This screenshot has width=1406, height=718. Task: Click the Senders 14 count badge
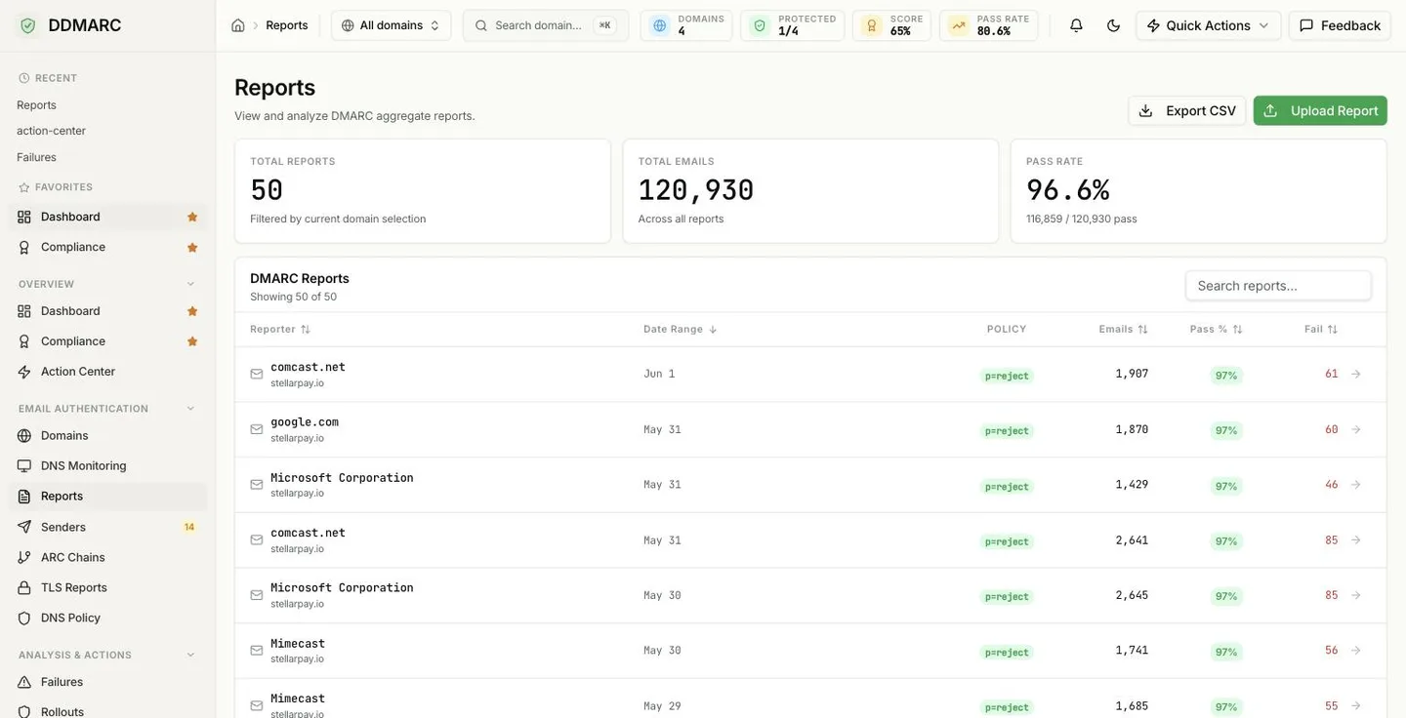tap(189, 527)
